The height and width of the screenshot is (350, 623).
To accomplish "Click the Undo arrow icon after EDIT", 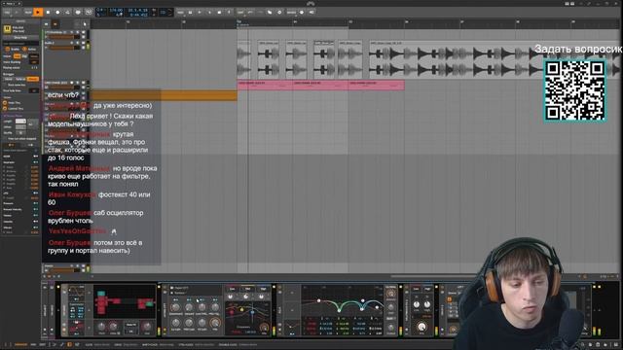I will click(251, 13).
